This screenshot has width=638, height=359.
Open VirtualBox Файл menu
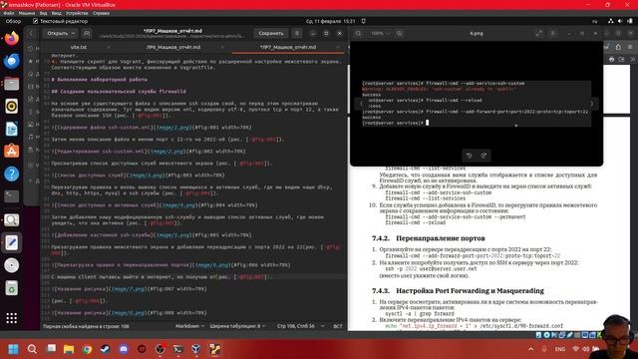[9, 13]
